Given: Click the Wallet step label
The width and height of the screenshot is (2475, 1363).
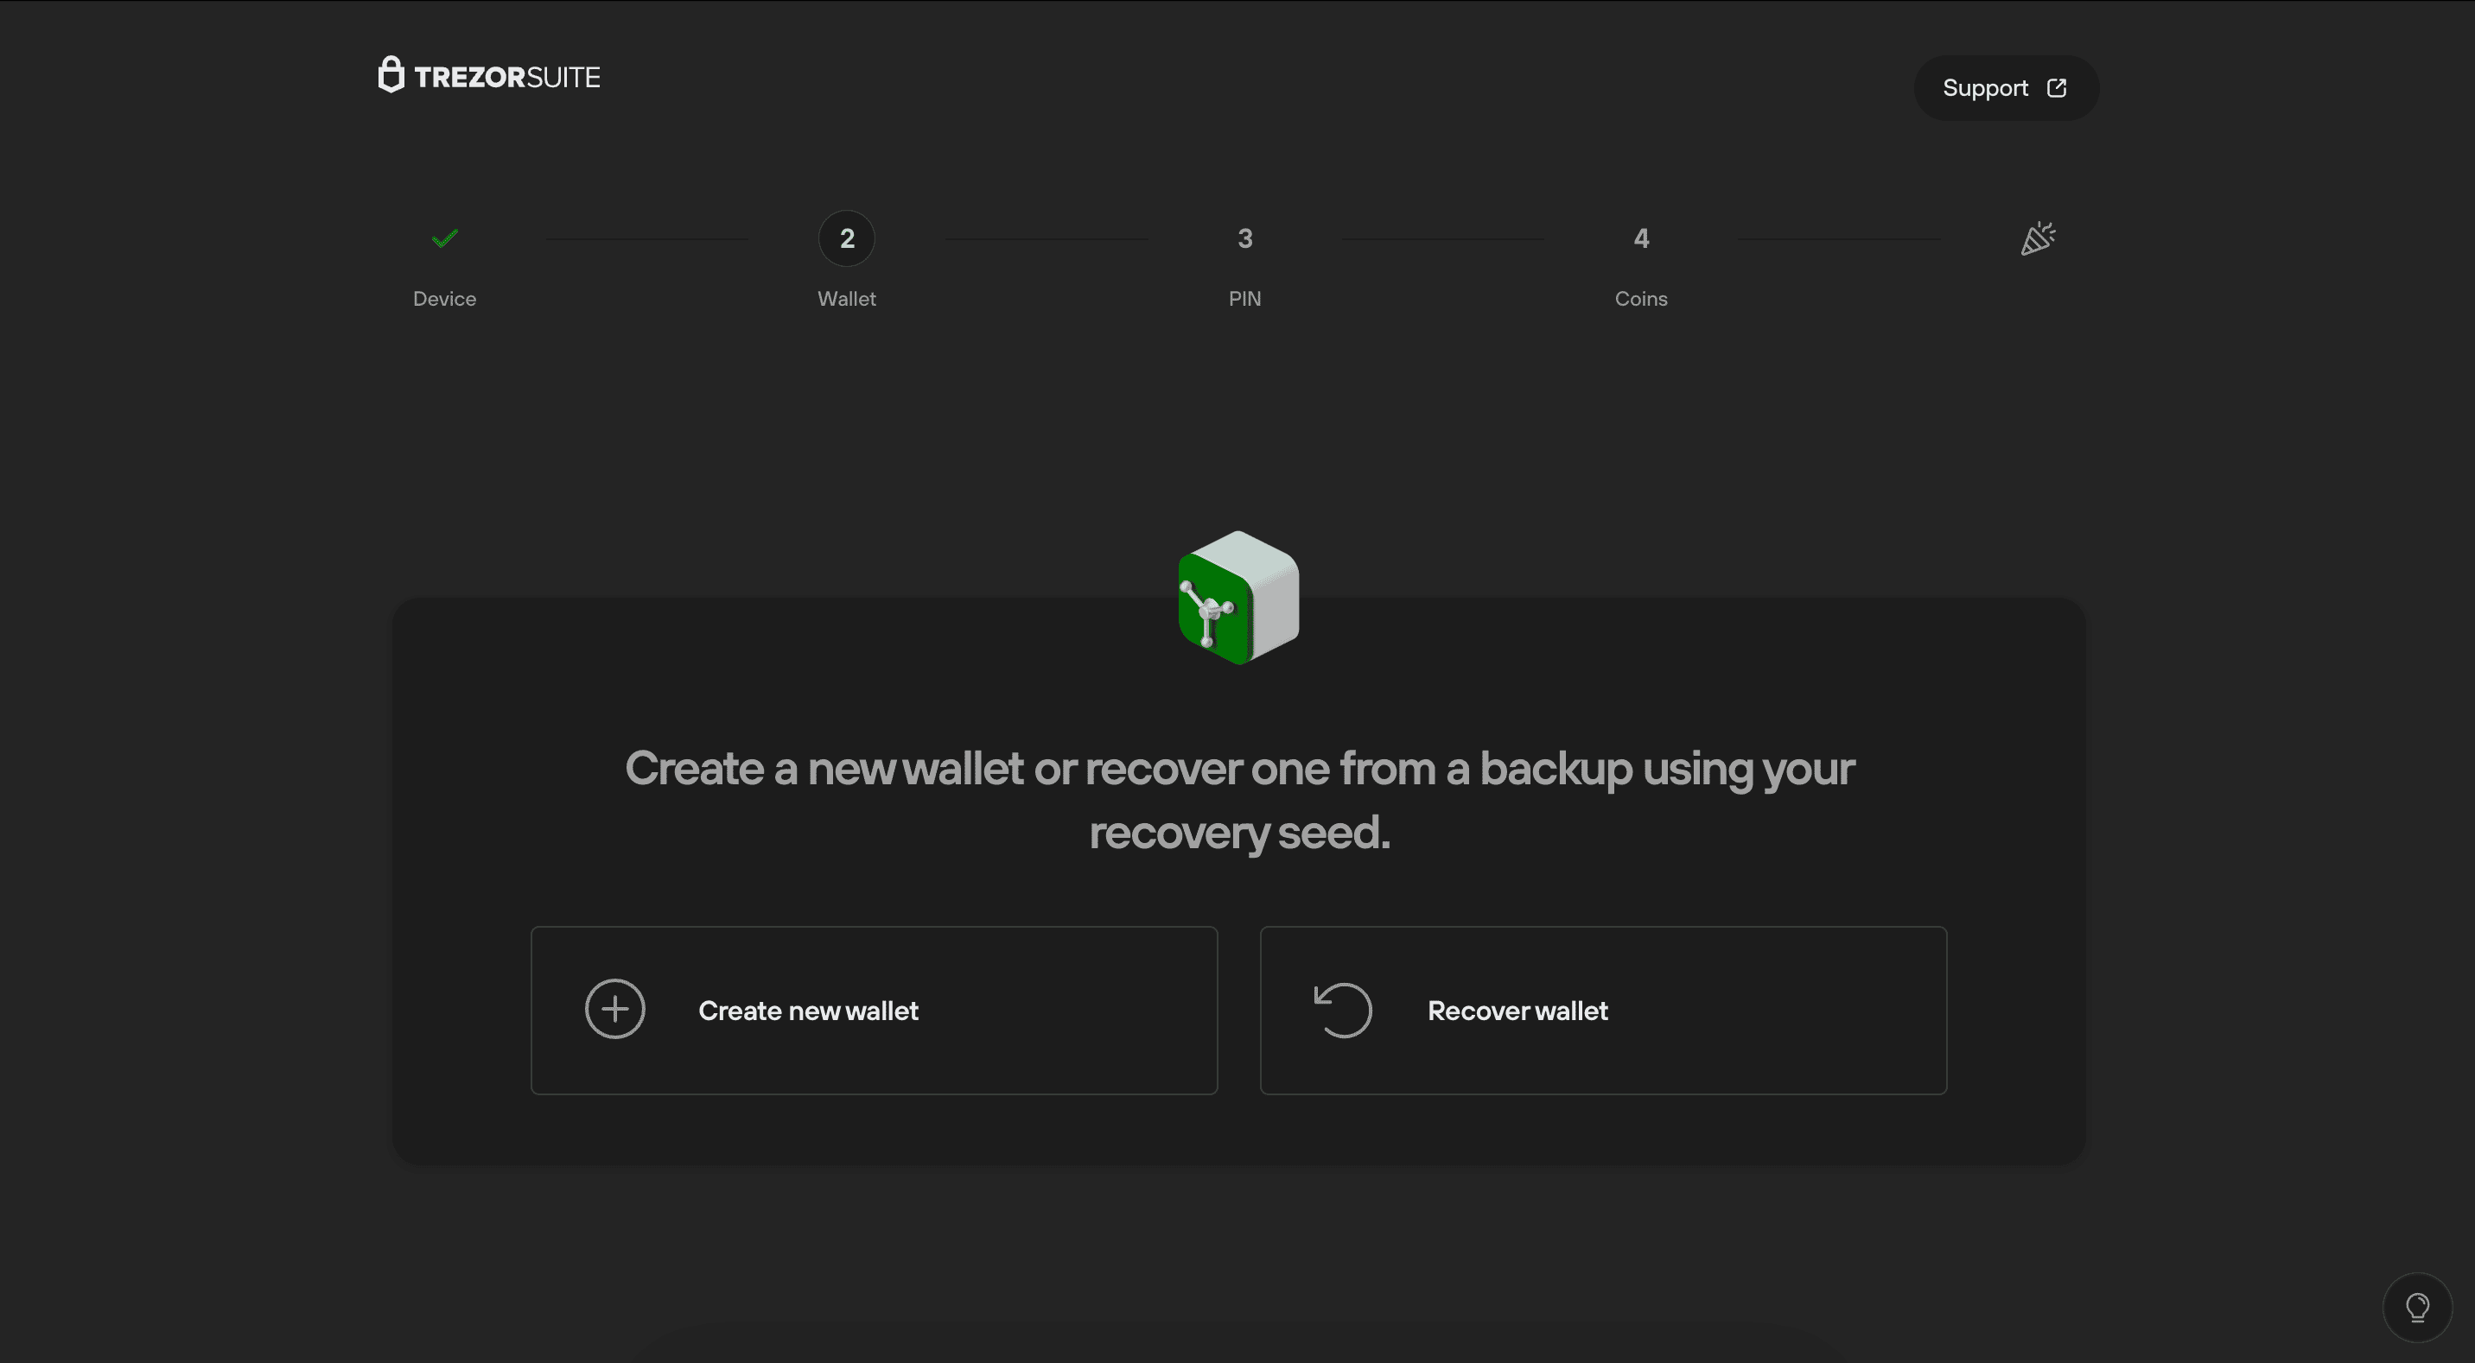Looking at the screenshot, I should [846, 299].
